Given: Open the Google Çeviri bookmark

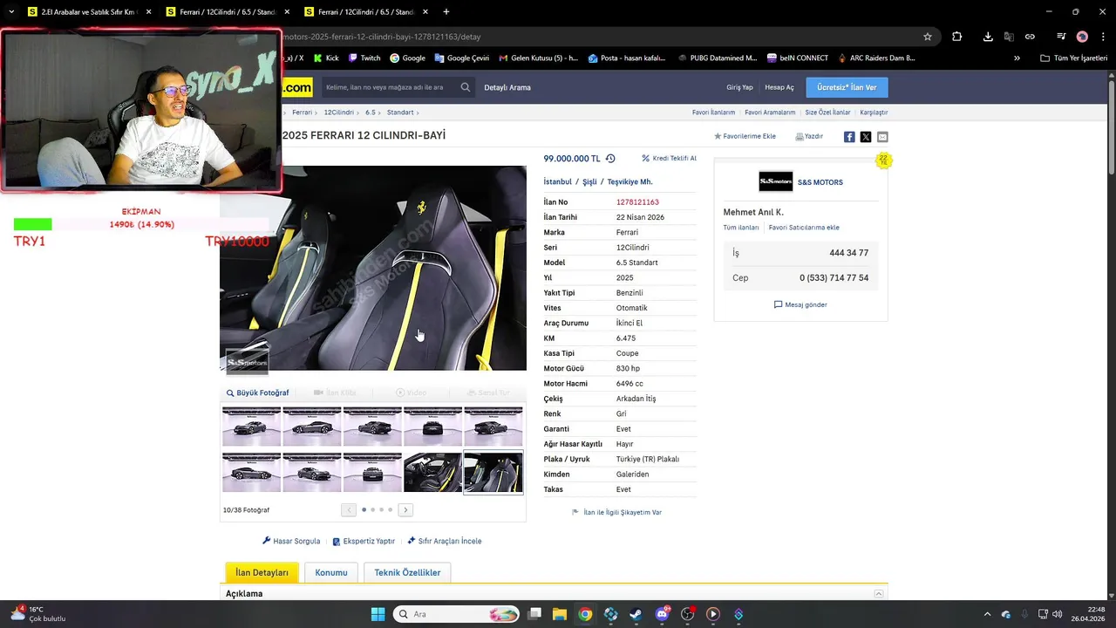Looking at the screenshot, I should tap(460, 58).
